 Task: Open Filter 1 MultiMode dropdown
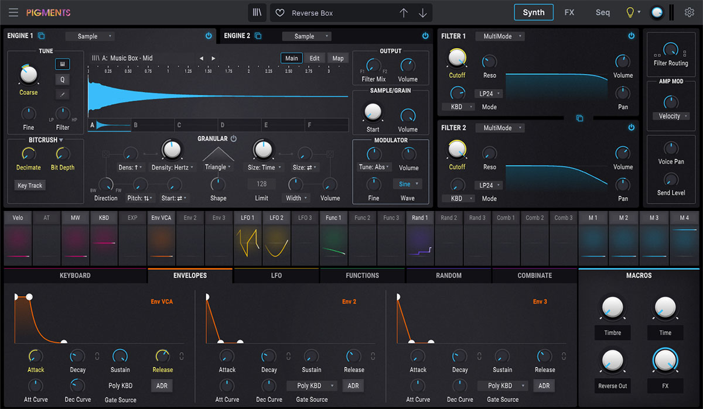coord(500,36)
